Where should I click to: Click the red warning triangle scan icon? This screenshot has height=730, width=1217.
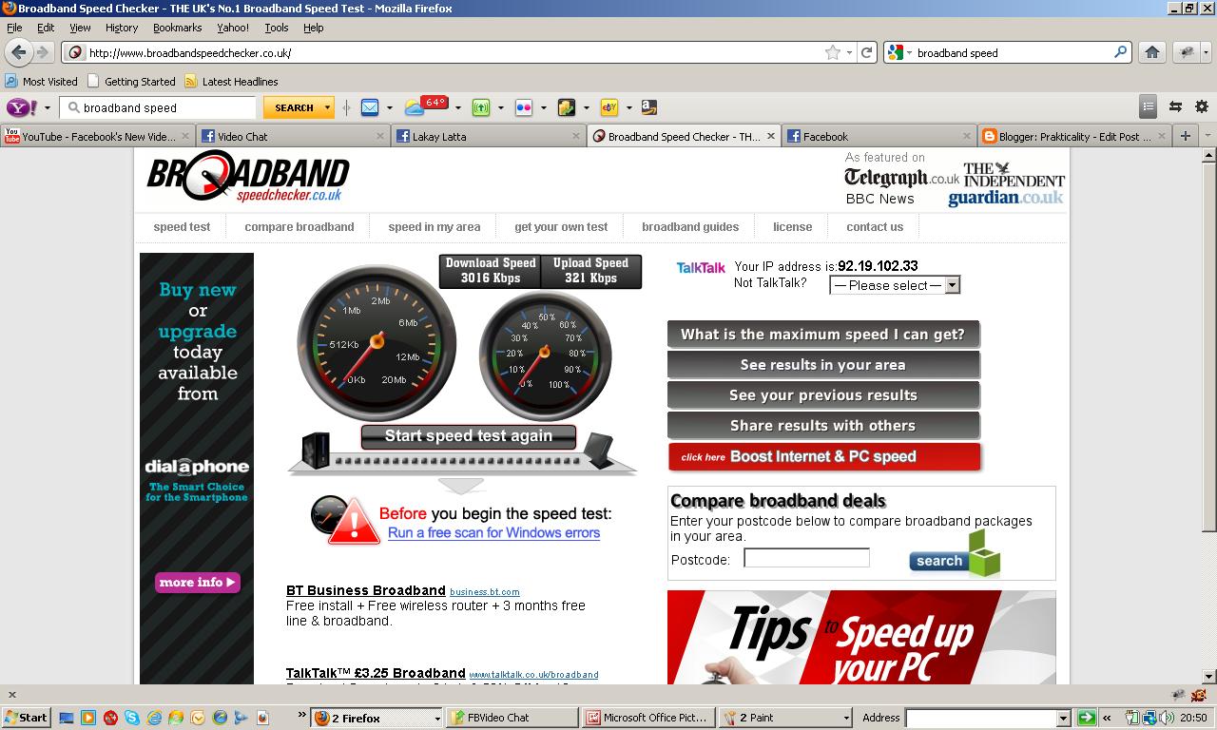[353, 521]
